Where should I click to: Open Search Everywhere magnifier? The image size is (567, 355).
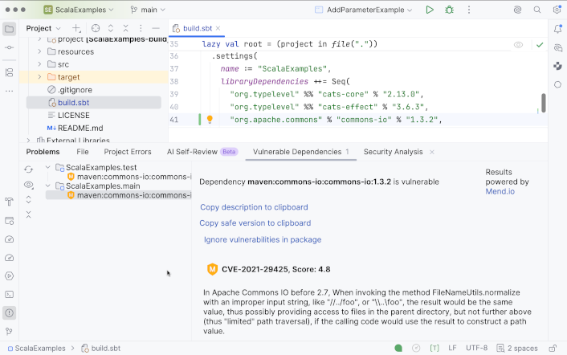click(x=537, y=10)
